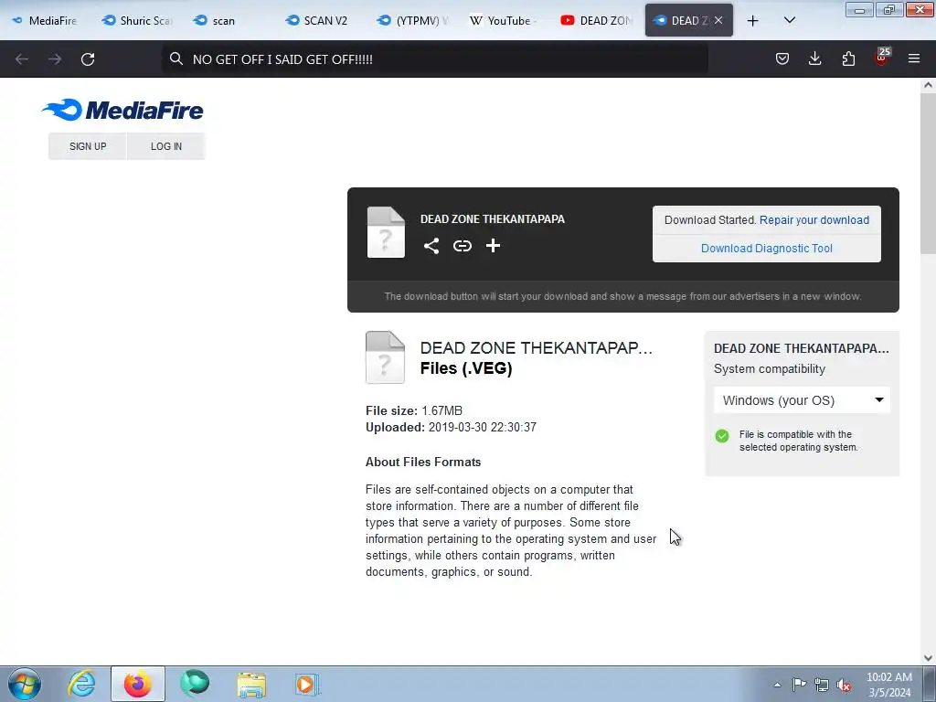Viewport: 936px width, 702px height.
Task: Click the Files (.VEG) heading
Action: tap(466, 368)
